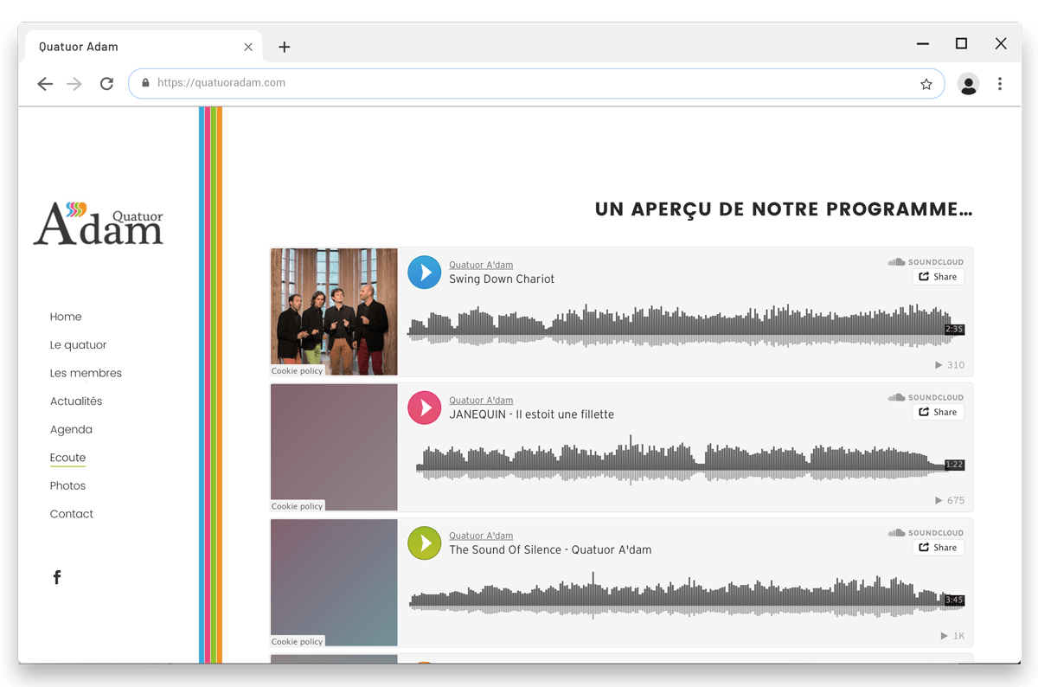1038x687 pixels.
Task: Play The Sound Of Silence track
Action: (424, 543)
